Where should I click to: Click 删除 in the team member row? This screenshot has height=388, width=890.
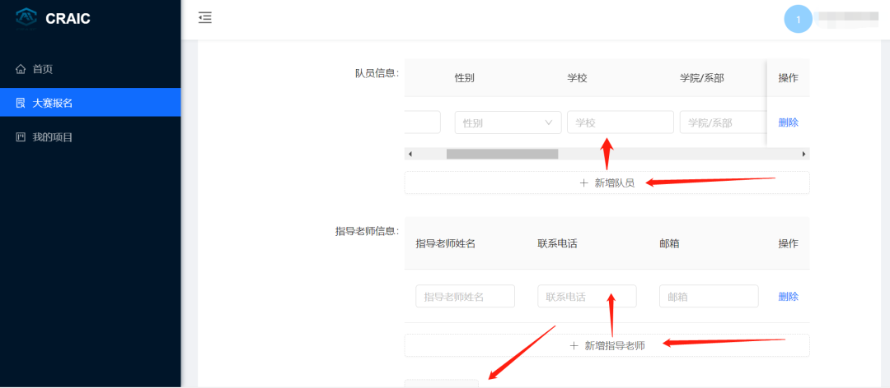pyautogui.click(x=788, y=122)
